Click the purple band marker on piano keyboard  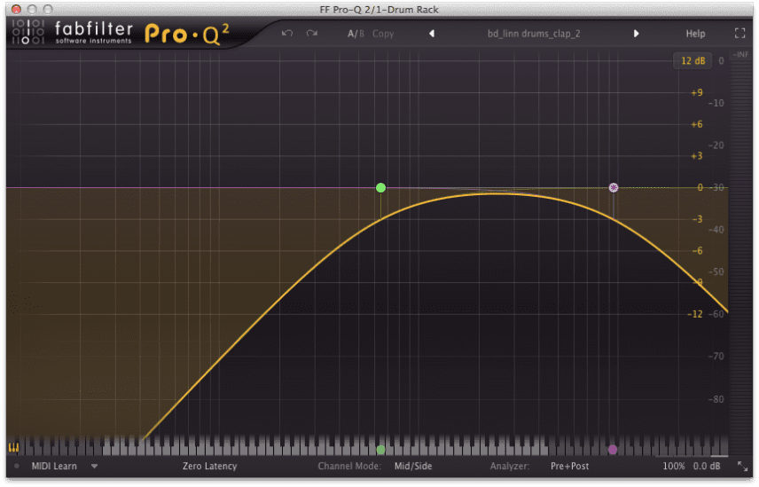613,450
